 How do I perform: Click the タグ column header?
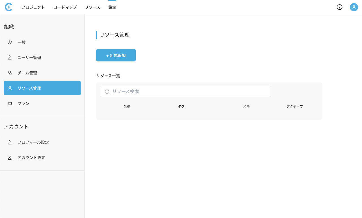click(x=181, y=106)
